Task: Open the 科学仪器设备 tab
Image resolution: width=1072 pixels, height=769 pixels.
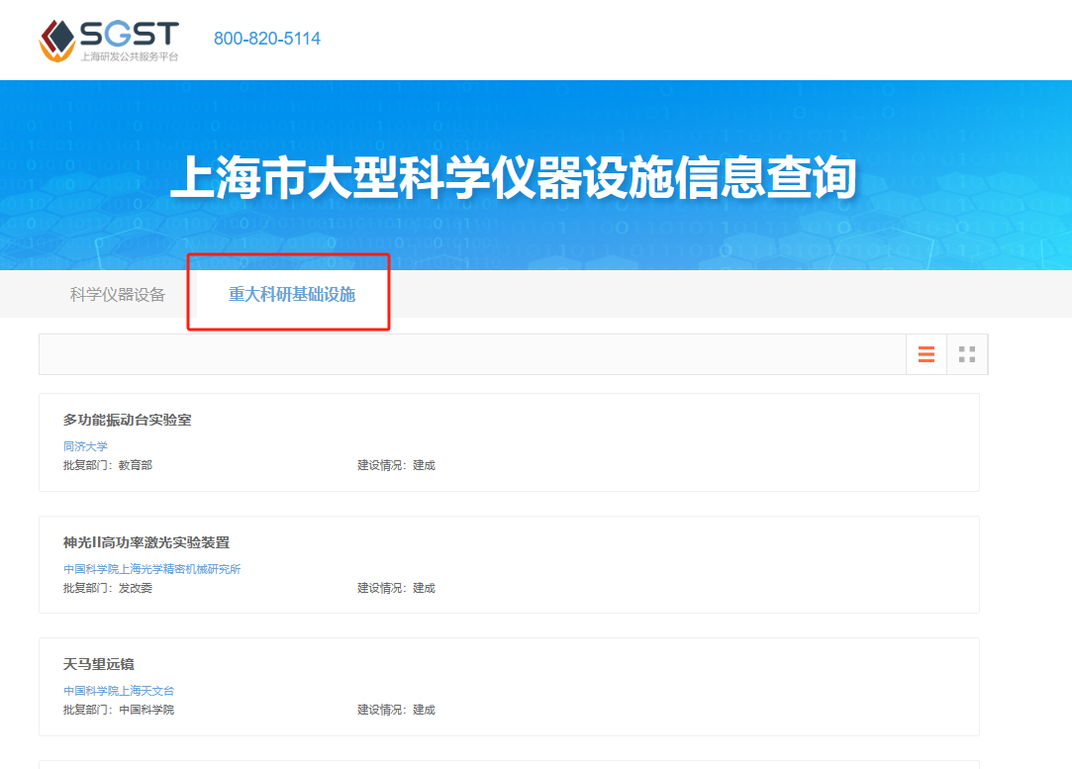Action: tap(118, 295)
